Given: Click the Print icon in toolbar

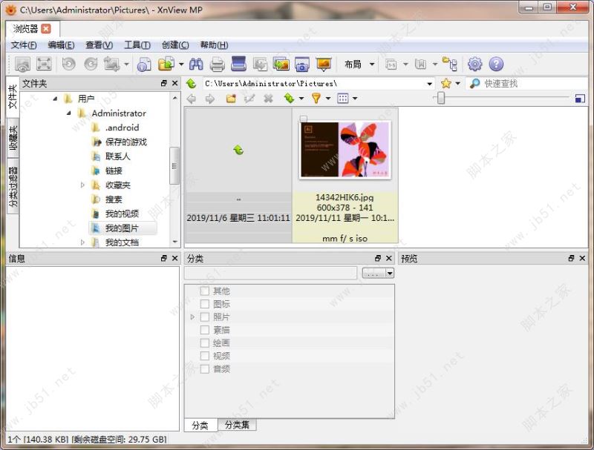Looking at the screenshot, I should click(x=217, y=64).
